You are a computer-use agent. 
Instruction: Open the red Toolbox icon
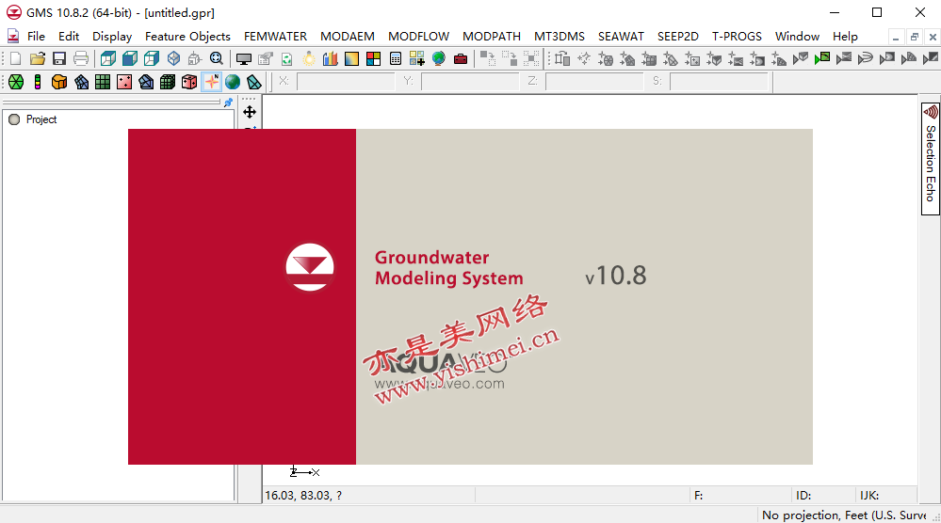click(x=461, y=58)
